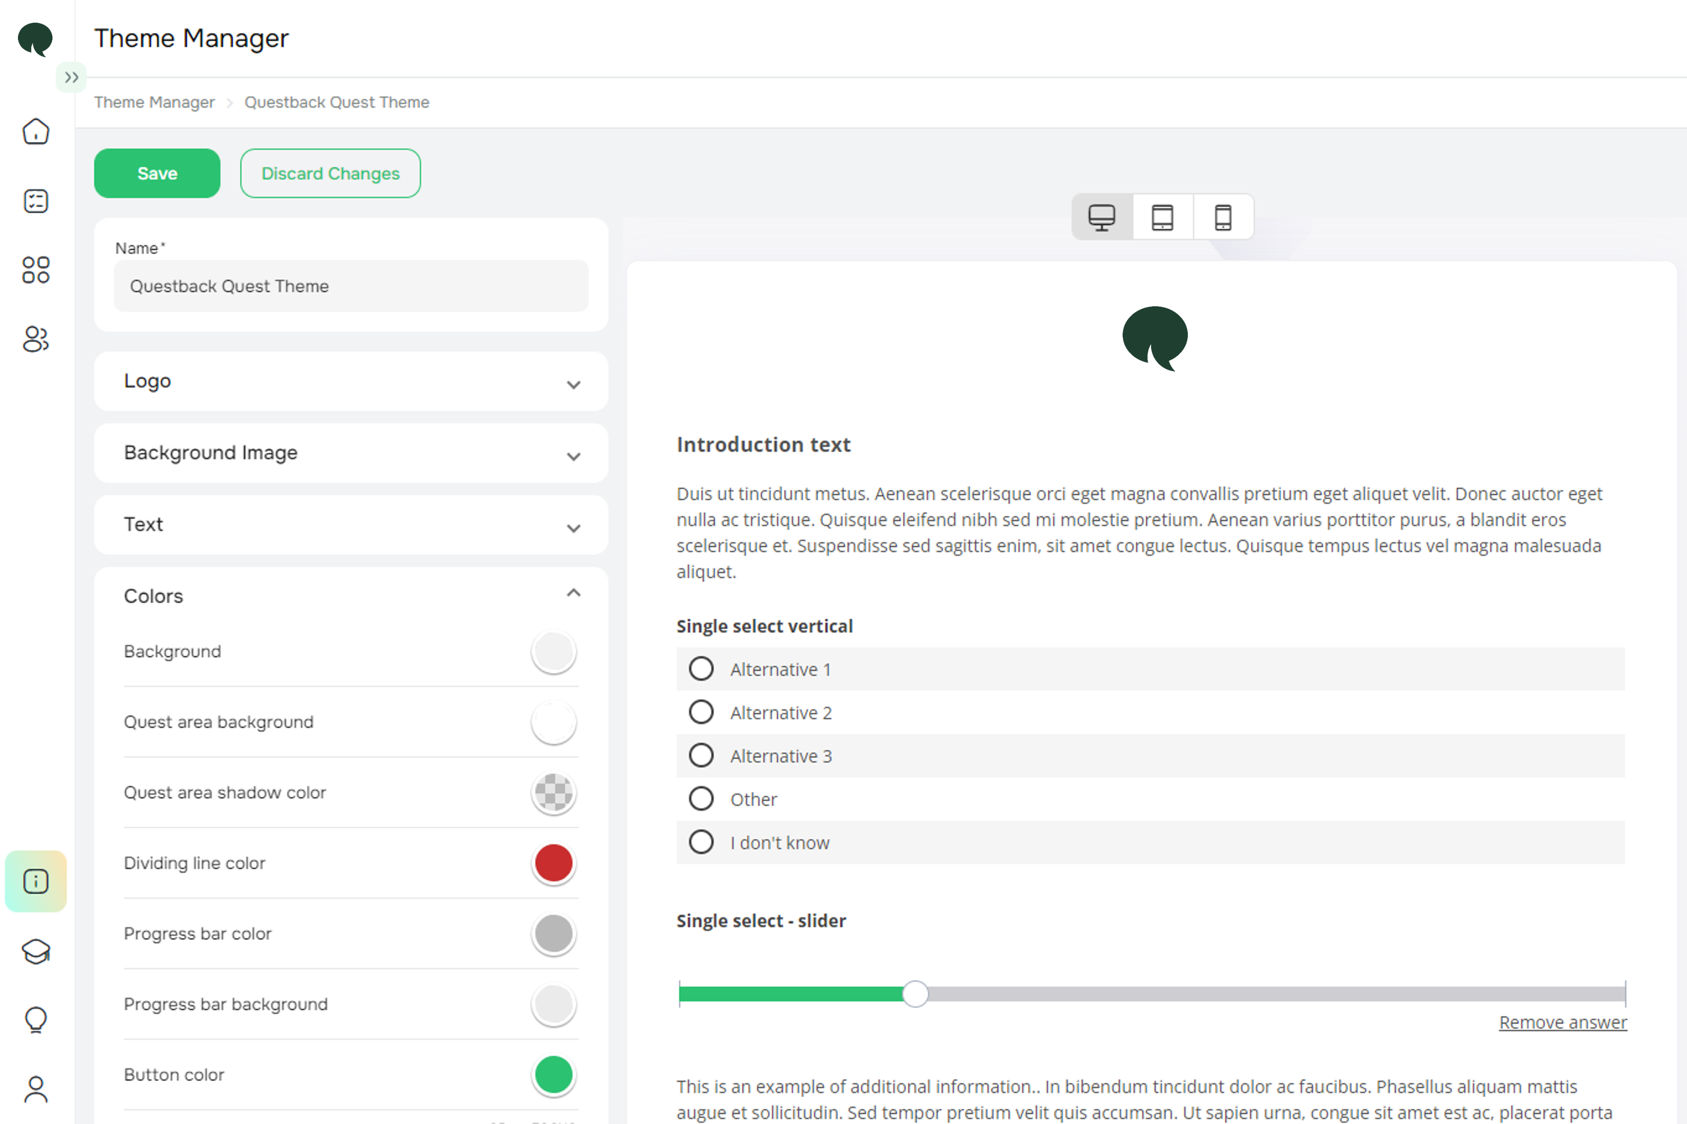Screen dimensions: 1687x1124
Task: Open the Home icon in the sidebar
Action: (x=35, y=132)
